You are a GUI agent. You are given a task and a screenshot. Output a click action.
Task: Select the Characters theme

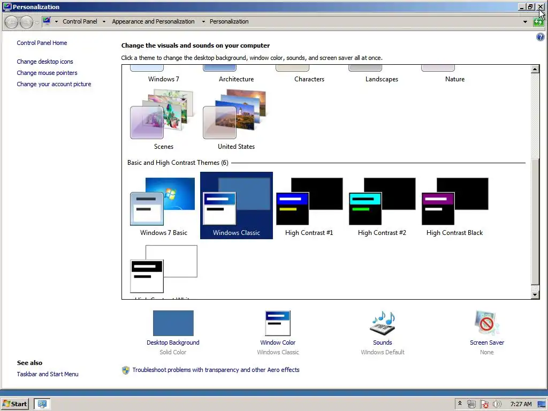tap(309, 74)
